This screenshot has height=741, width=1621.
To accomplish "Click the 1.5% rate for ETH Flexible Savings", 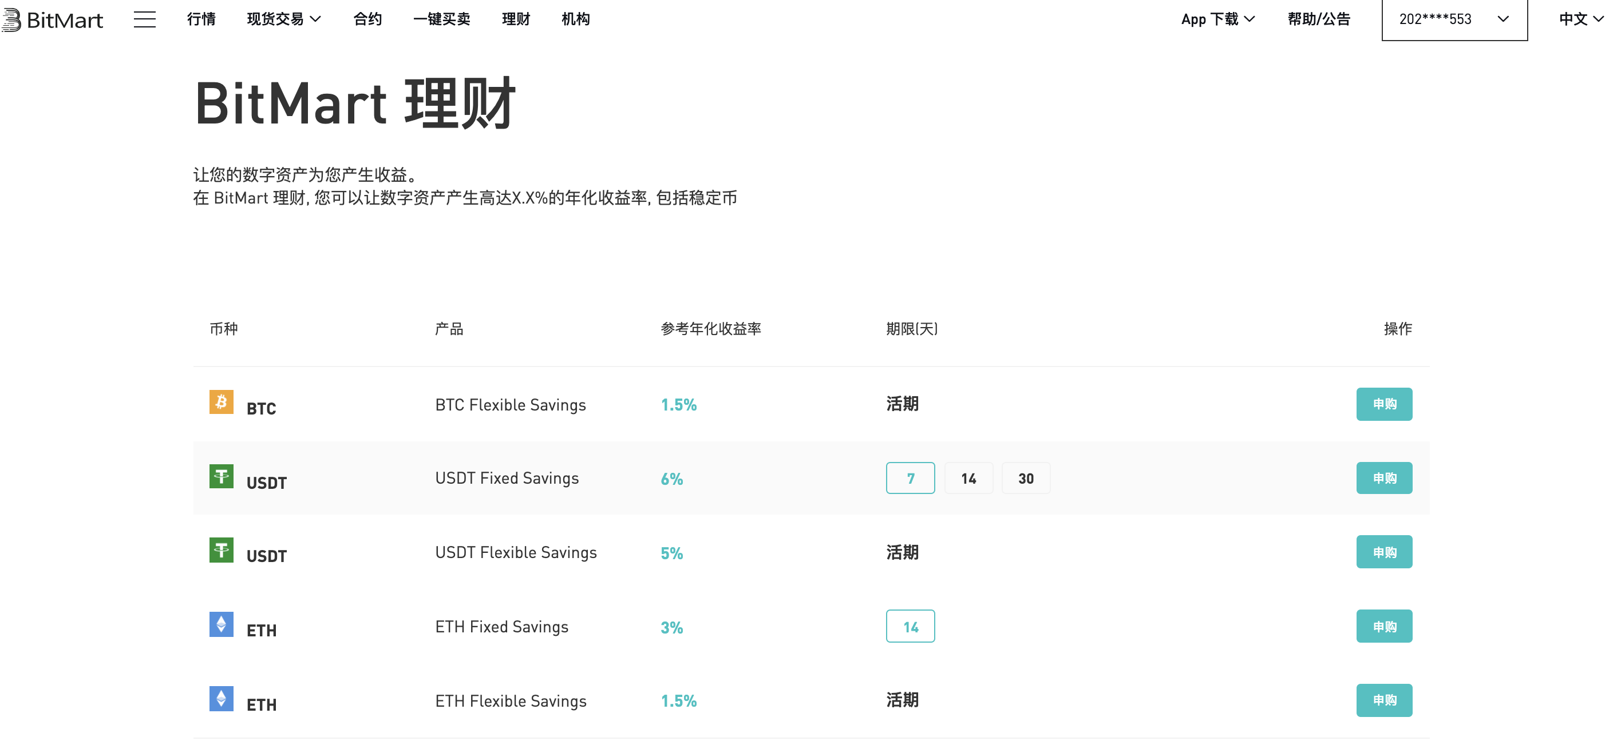I will [678, 701].
